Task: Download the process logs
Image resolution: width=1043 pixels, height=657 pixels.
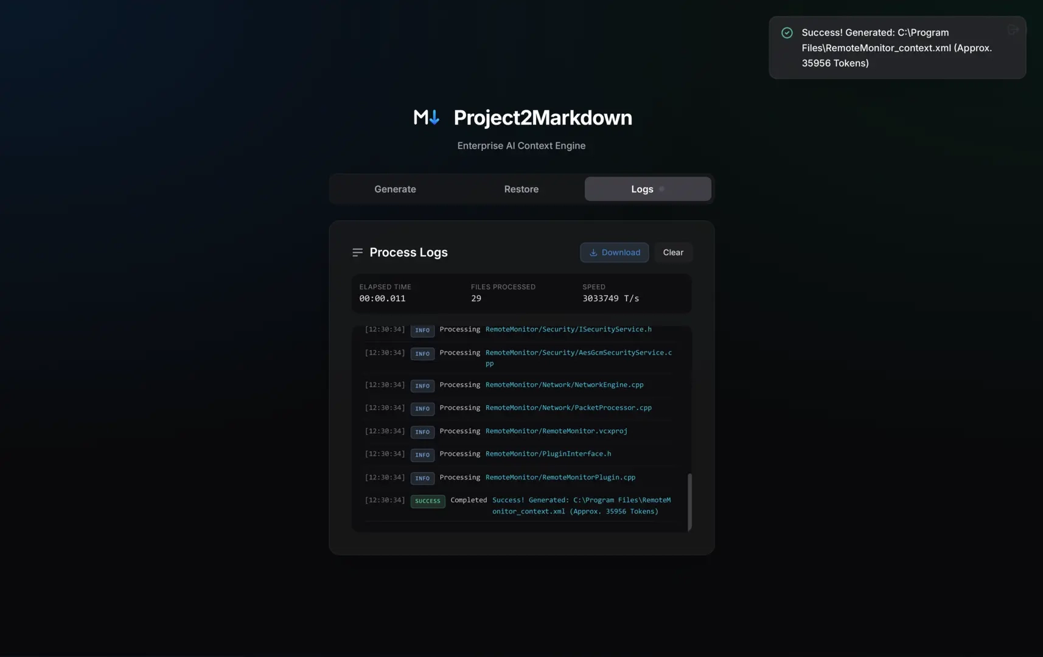Action: pyautogui.click(x=614, y=252)
